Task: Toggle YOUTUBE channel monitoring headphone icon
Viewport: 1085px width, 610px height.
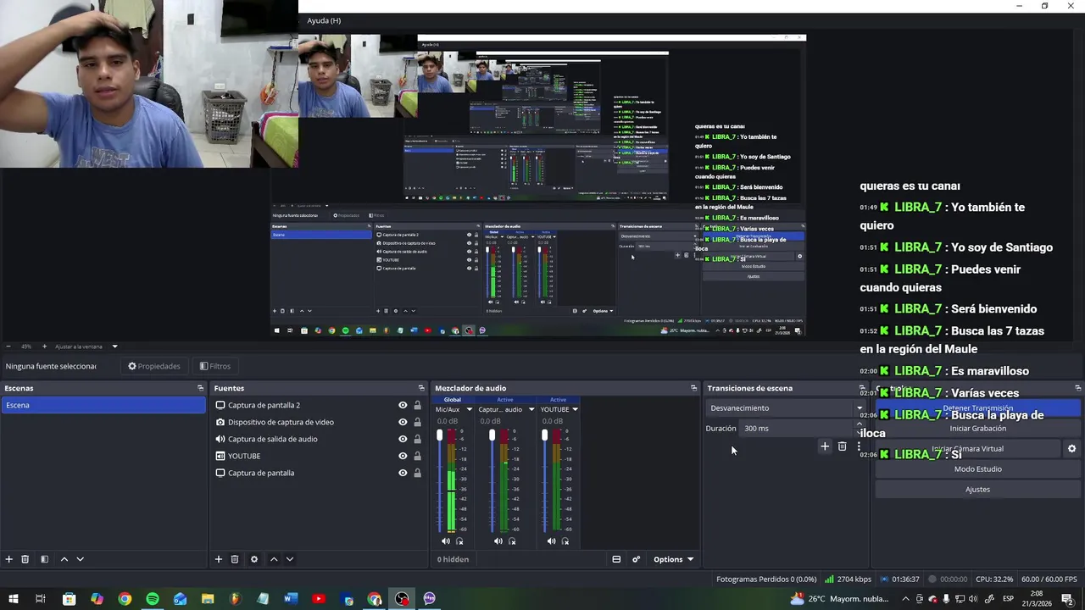Action: [x=565, y=541]
